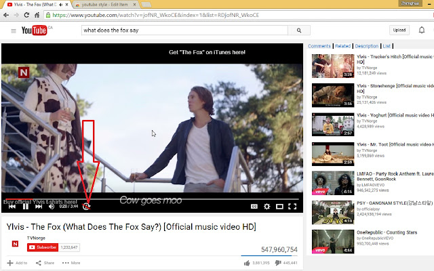This screenshot has width=434, height=271.
Task: Click the 'what does the fox say' search field
Action: (184, 30)
